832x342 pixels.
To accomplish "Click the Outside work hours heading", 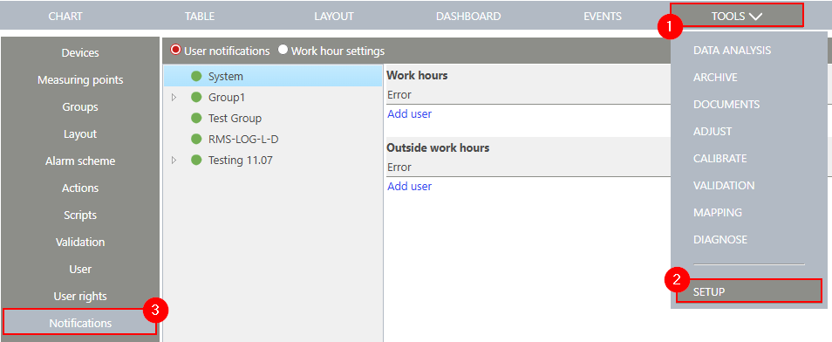I will pos(438,147).
